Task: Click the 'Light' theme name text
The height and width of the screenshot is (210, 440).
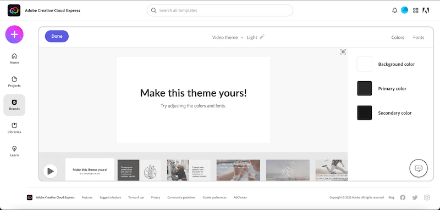Action: 252,37
